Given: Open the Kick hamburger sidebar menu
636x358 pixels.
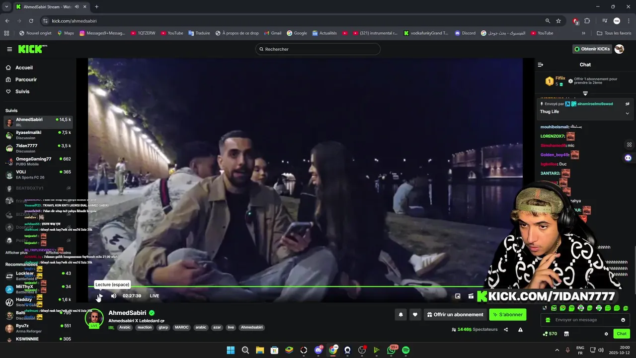Looking at the screenshot, I should point(9,49).
